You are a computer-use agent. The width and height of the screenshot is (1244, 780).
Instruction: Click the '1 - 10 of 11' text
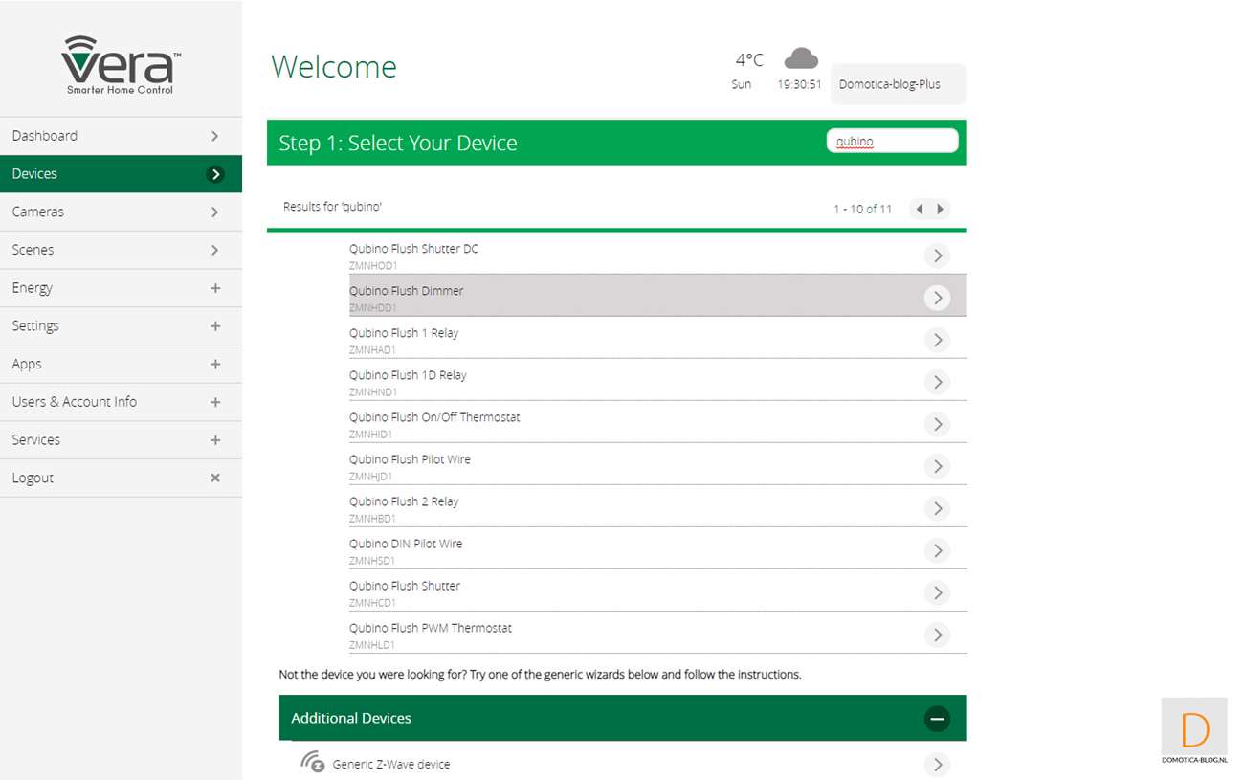tap(862, 209)
